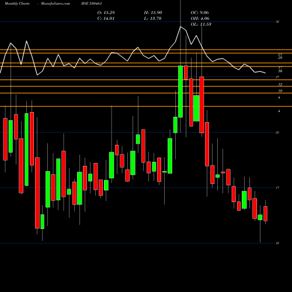Image resolution: width=292 pixels, height=292 pixels.
Task: Click the orange level label "20"
Action: tap(280, 58)
